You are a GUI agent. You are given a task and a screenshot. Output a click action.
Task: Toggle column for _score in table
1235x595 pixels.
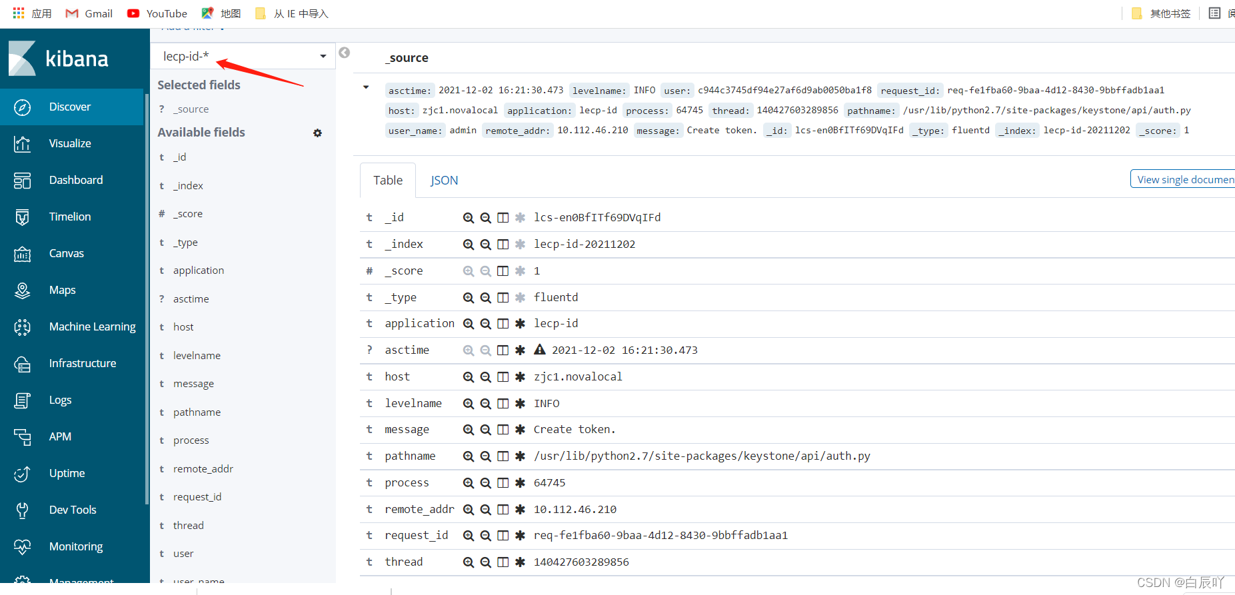point(503,271)
